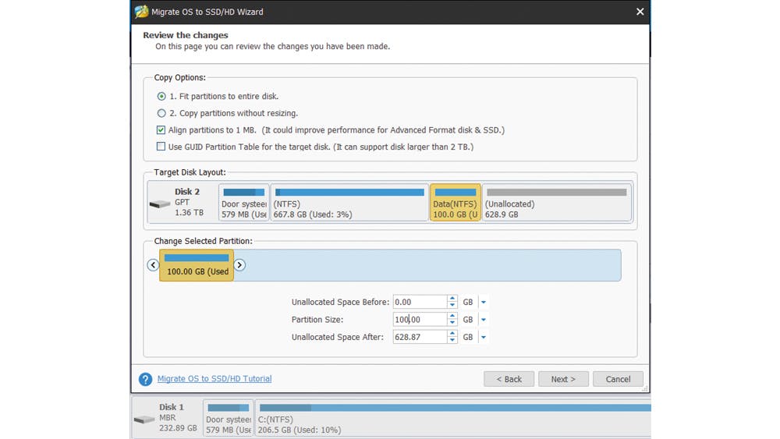Decrease Unallocated Space After with down spinner

click(x=452, y=340)
